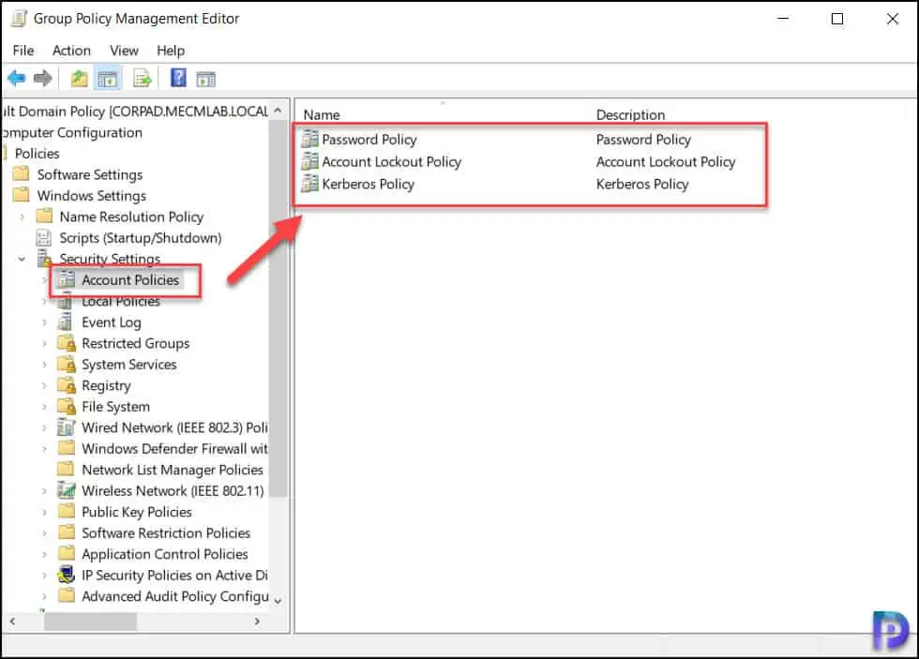919x659 pixels.
Task: Click the Kerberos Policy row icon
Action: 309,184
